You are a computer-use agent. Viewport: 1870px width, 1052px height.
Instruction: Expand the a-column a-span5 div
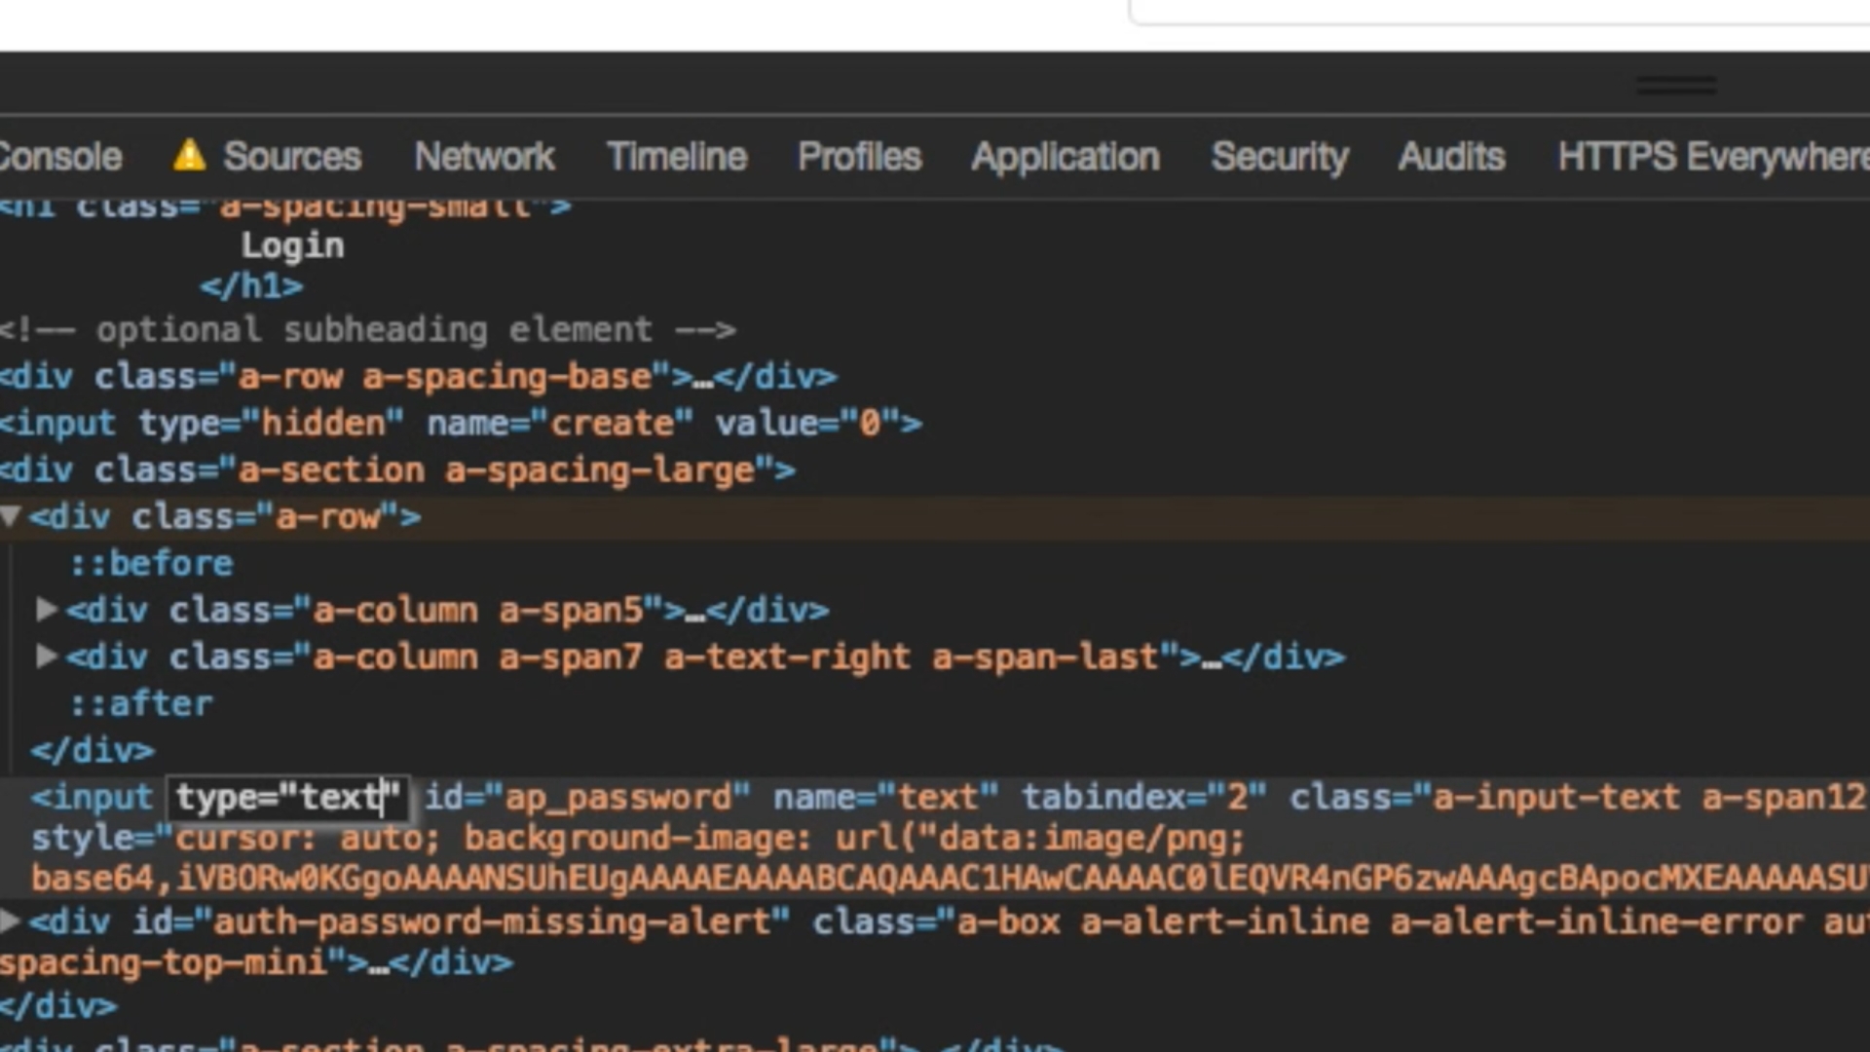click(46, 610)
